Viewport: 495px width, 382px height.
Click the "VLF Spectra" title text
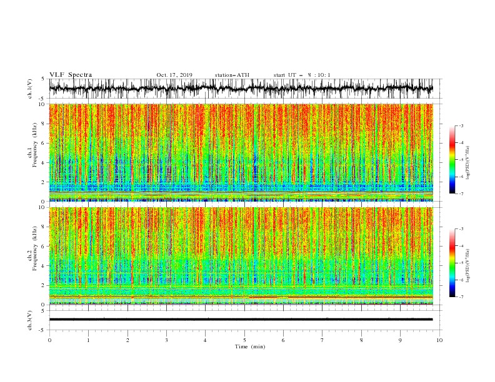point(71,75)
